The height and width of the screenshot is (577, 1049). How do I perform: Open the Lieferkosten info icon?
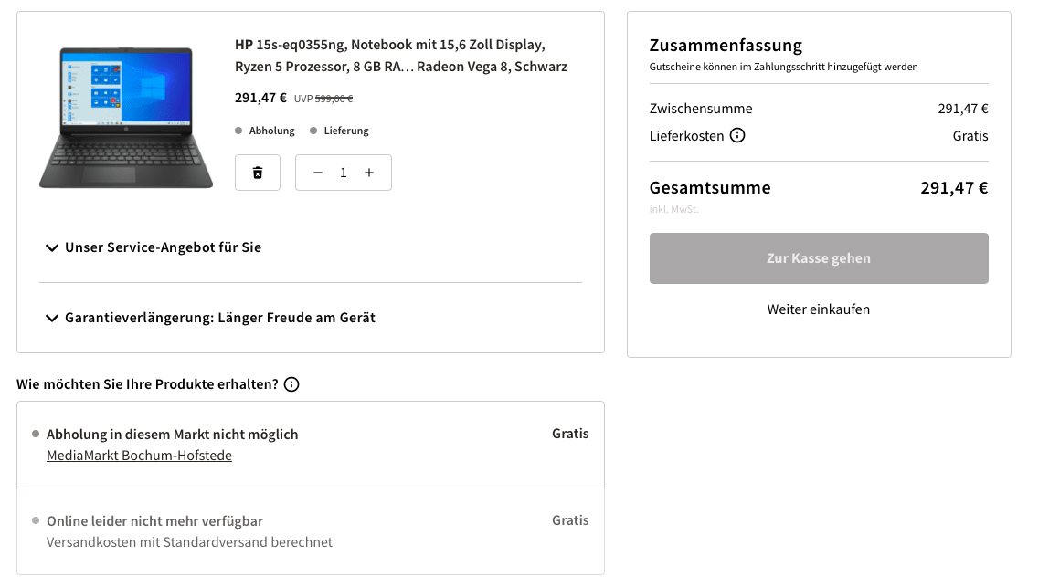point(737,136)
